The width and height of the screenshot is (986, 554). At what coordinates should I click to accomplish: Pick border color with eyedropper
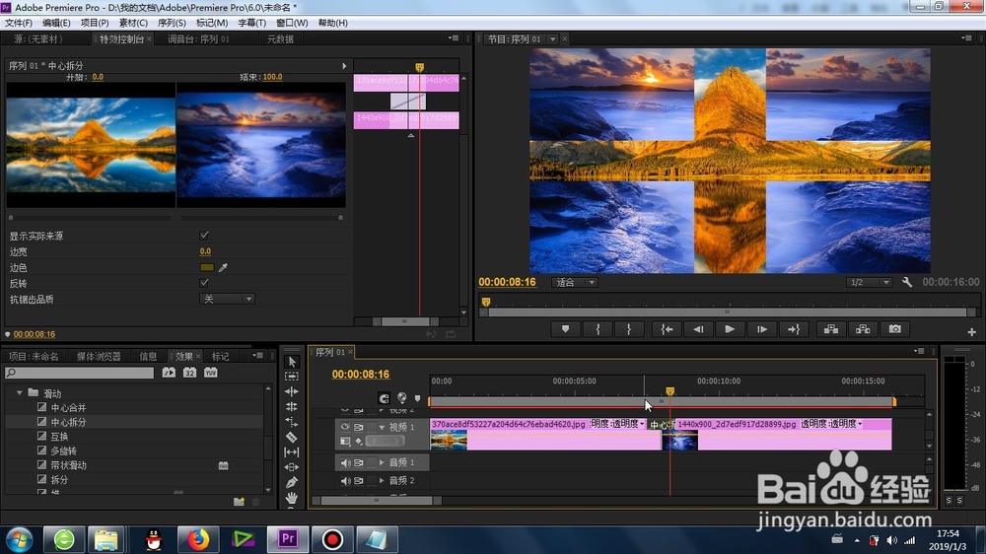coord(223,267)
